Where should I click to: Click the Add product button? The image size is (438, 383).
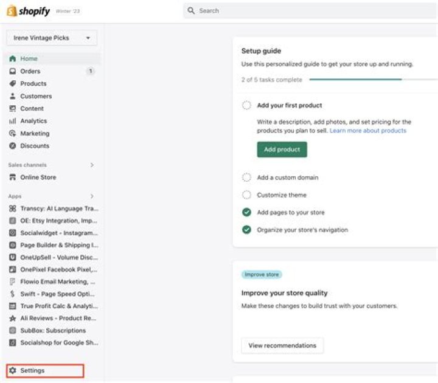[x=282, y=150]
